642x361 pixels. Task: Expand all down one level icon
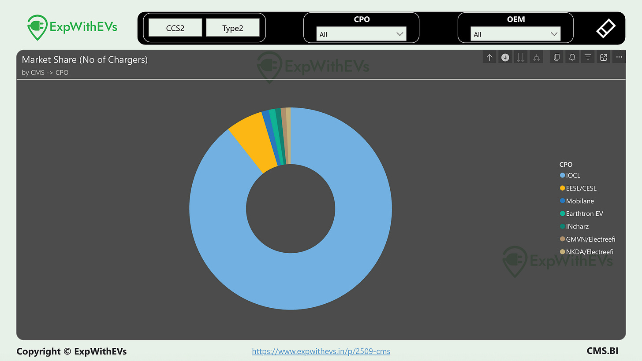point(536,57)
